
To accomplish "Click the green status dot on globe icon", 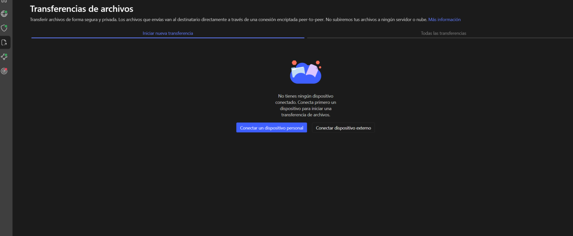I will click(x=6, y=12).
